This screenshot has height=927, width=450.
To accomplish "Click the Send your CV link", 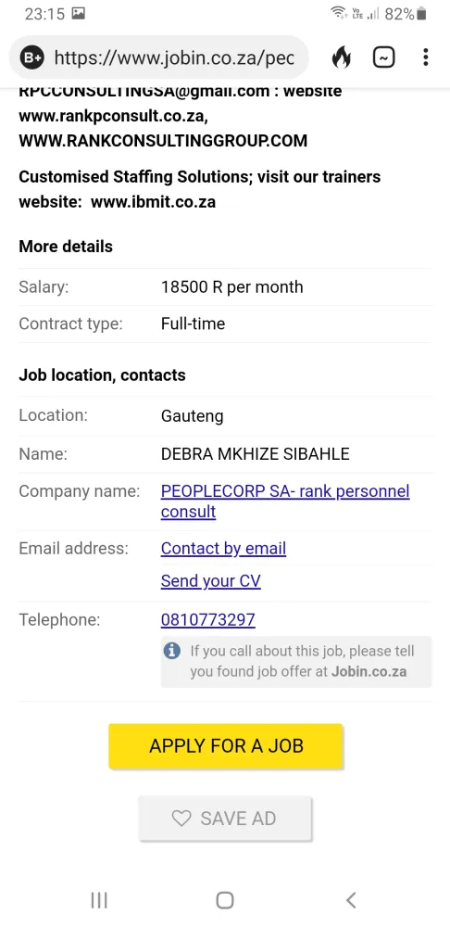I will [x=210, y=581].
